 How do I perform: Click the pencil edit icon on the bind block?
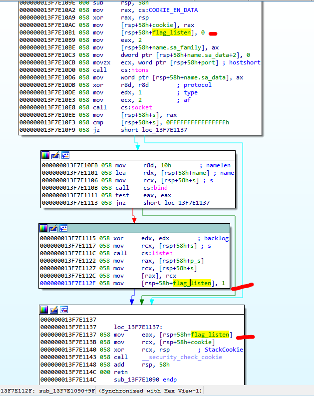(55, 155)
